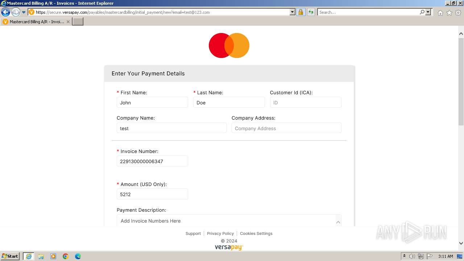Image resolution: width=464 pixels, height=261 pixels.
Task: Click the Home icon
Action: (x=440, y=13)
